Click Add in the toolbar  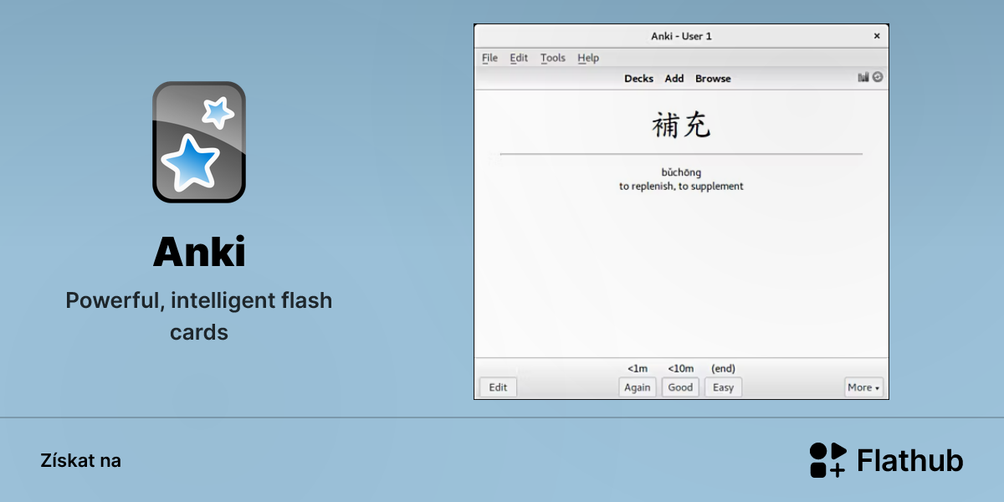pyautogui.click(x=674, y=79)
